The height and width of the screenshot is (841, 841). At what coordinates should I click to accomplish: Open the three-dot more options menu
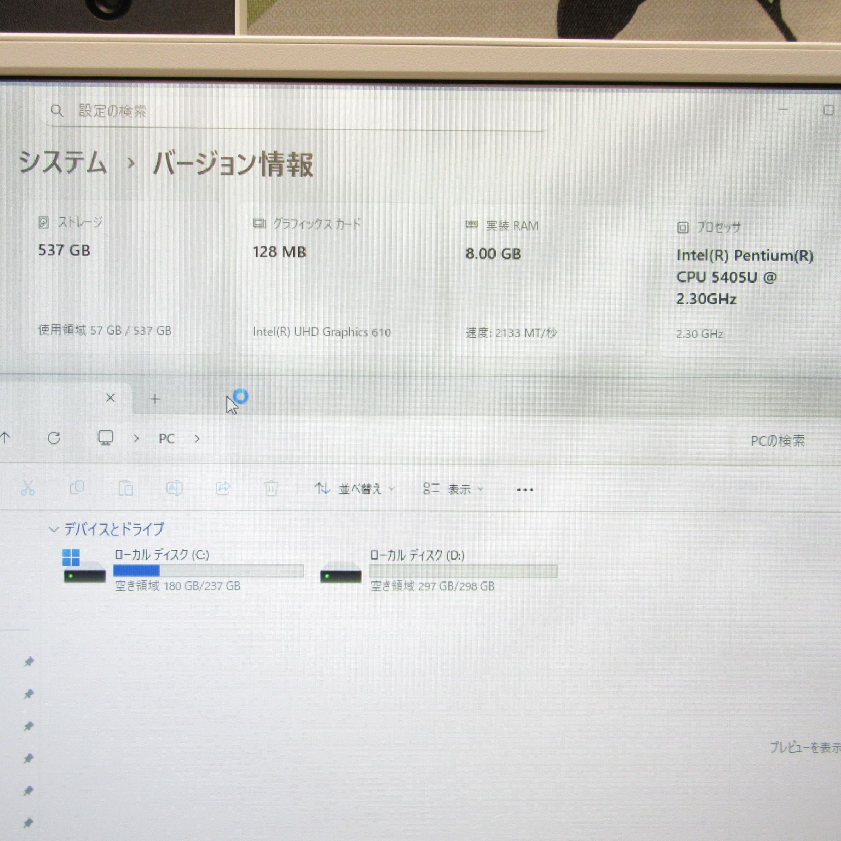525,489
